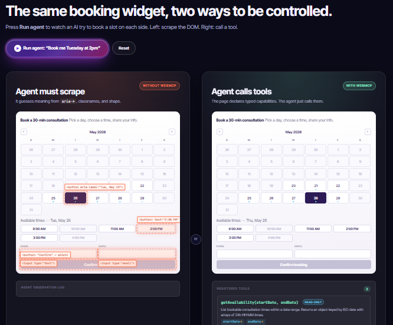
Task: Go to previous month in left calendar
Action: click(24, 132)
